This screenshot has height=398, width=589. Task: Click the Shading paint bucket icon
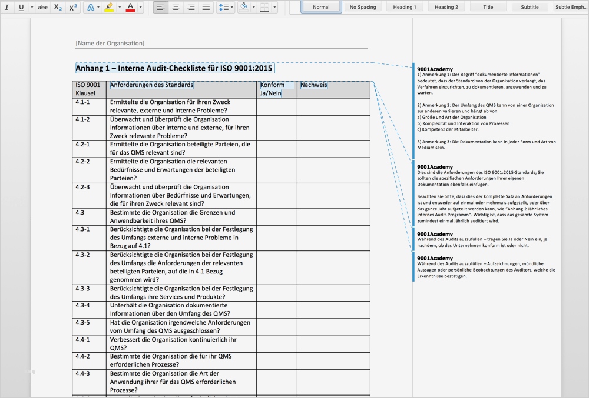[244, 7]
